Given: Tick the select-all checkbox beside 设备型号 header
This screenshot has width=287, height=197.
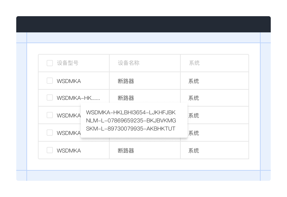Looking at the screenshot, I should click(x=50, y=63).
